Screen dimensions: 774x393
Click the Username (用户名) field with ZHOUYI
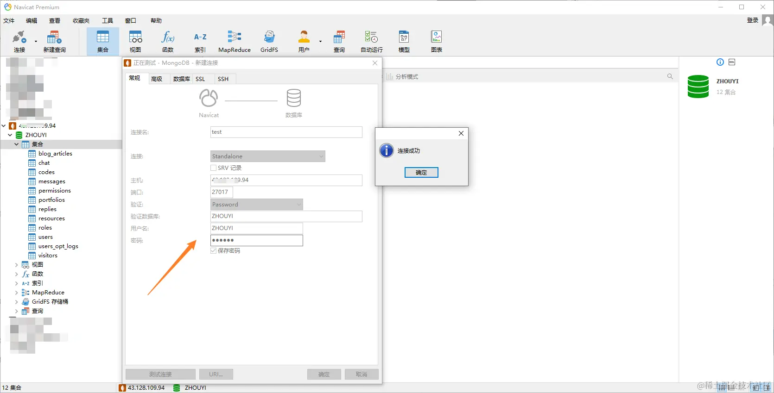[x=256, y=228]
